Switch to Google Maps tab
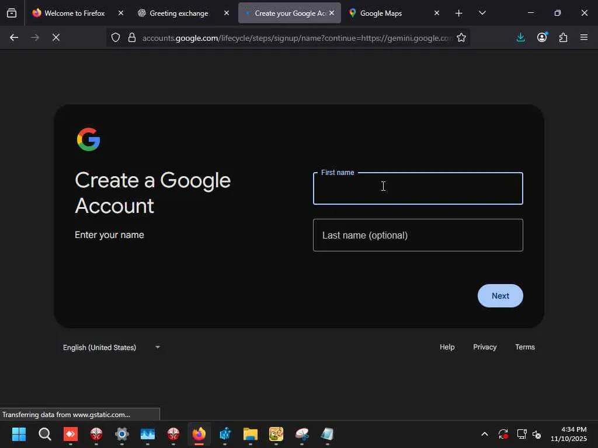The width and height of the screenshot is (598, 448). click(381, 13)
